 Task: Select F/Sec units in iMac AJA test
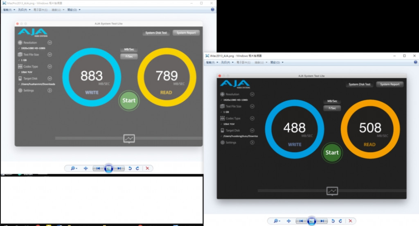click(x=332, y=108)
